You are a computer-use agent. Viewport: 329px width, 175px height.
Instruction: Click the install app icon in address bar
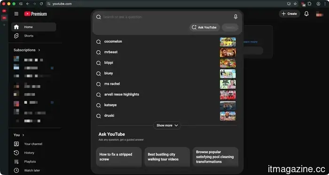point(289,4)
